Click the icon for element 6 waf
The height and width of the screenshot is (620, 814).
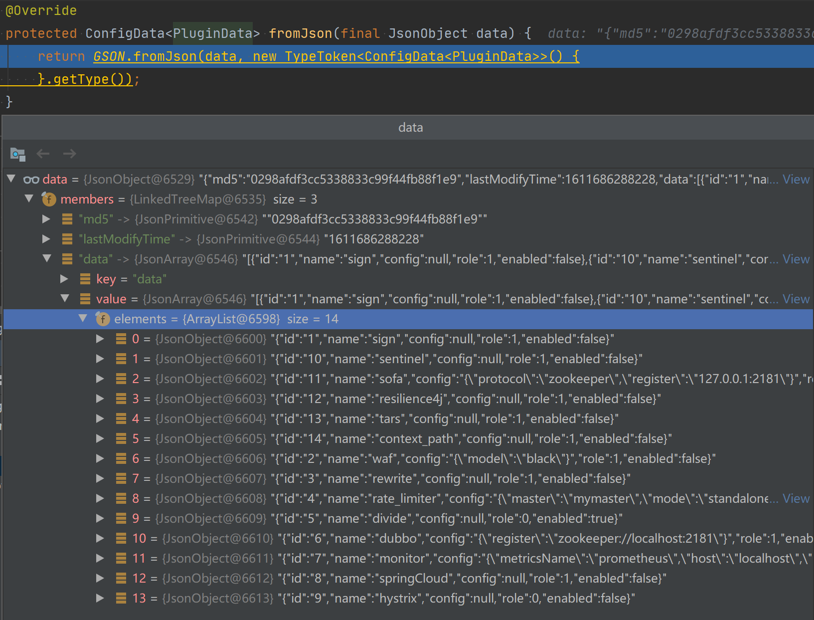pos(121,458)
